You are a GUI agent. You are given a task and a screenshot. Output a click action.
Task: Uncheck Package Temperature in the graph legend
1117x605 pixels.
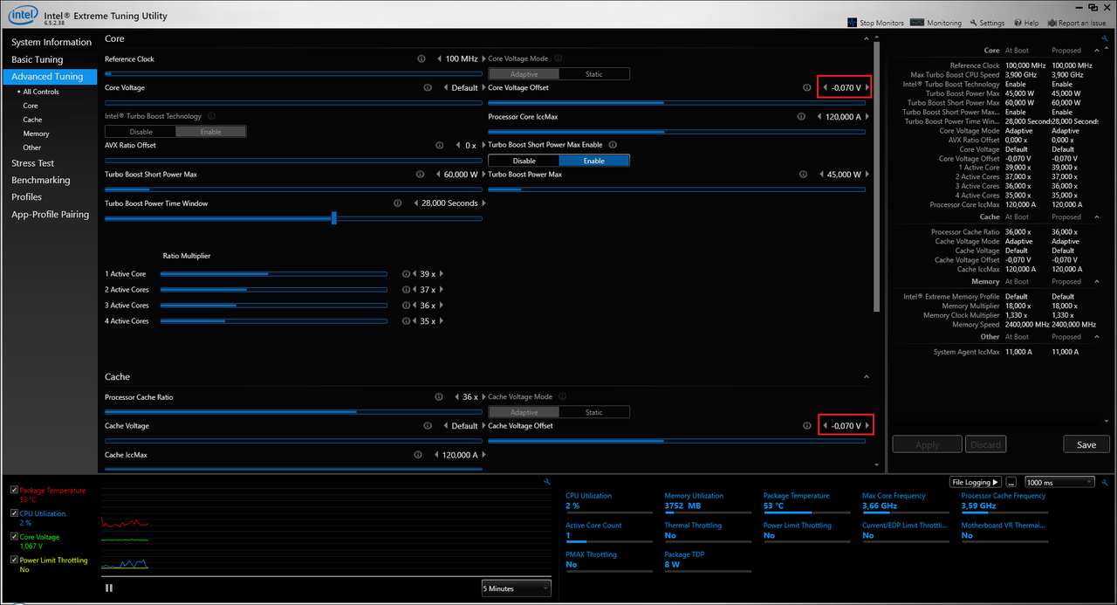(14, 491)
